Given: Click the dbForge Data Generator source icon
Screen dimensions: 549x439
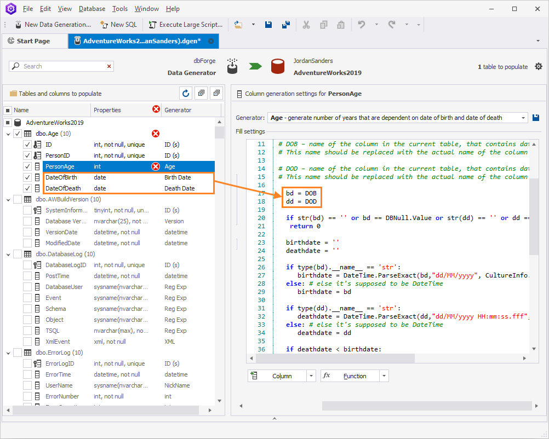Looking at the screenshot, I should (232, 66).
